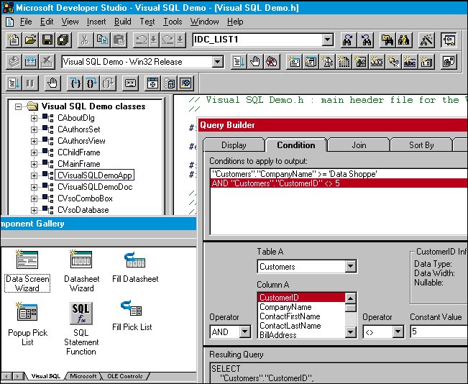Image resolution: width=468 pixels, height=384 pixels.
Task: Click the Copy toolbar icon
Action: [x=102, y=40]
